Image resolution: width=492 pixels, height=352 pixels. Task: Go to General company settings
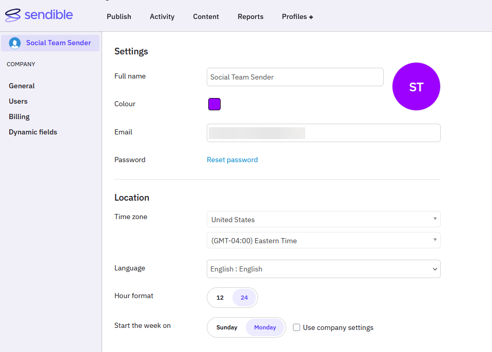tap(22, 86)
